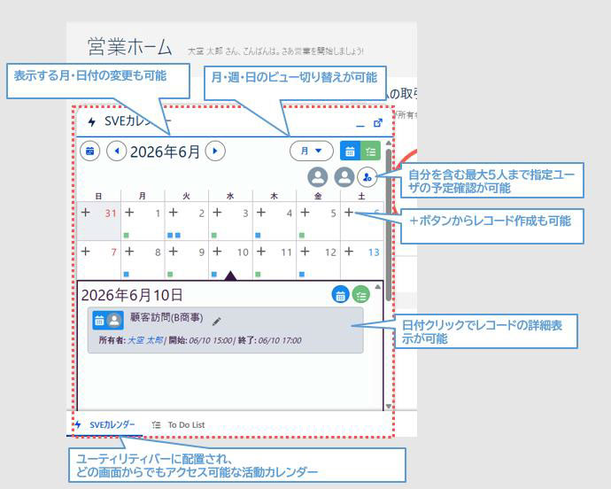Click the green marker on June 1
The height and width of the screenshot is (489, 611).
(x=127, y=235)
